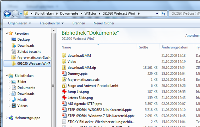This screenshot has height=127, width=200.
Task: Select the downloadLMM folder
Action: pos(79,55)
